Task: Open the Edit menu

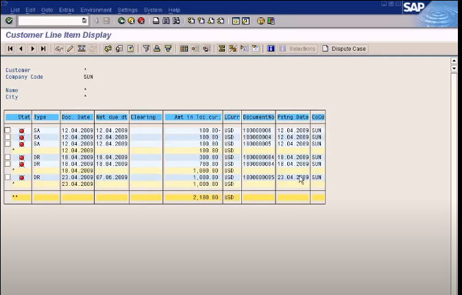Action: (30, 10)
